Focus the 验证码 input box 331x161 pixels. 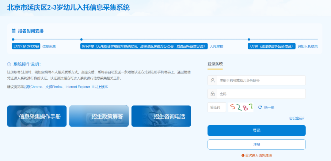coord(217,107)
